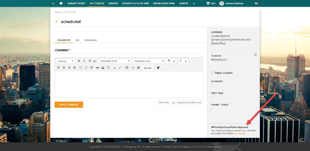Insert hyperlink in the comment editor
The height and width of the screenshot is (151, 310).
[97, 68]
